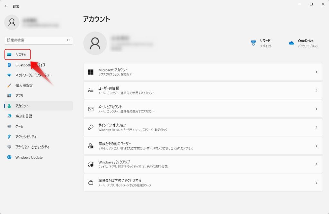Image resolution: width=329 pixels, height=214 pixels.
Task: Click 職場または学校にアクセスする title text
Action: tap(120, 180)
